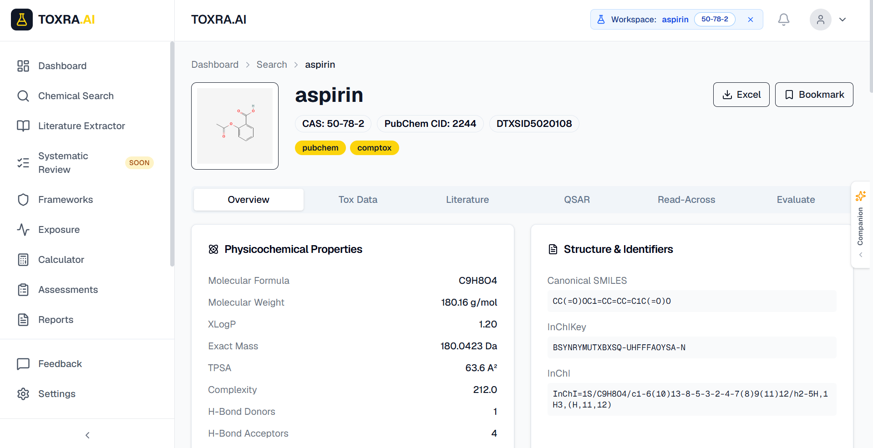Click the pubchem source tag
Image resolution: width=873 pixels, height=448 pixels.
click(320, 148)
